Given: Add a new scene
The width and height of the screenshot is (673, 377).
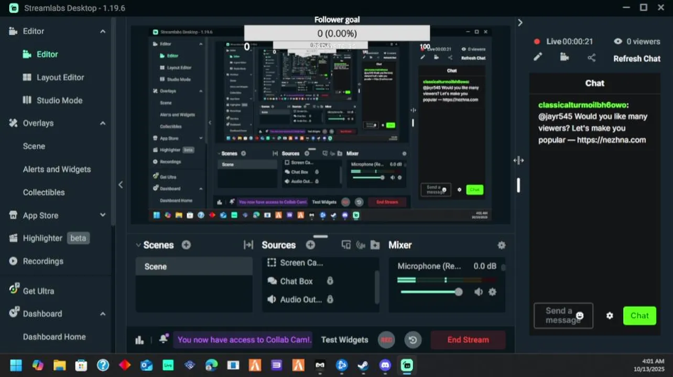Looking at the screenshot, I should (186, 245).
